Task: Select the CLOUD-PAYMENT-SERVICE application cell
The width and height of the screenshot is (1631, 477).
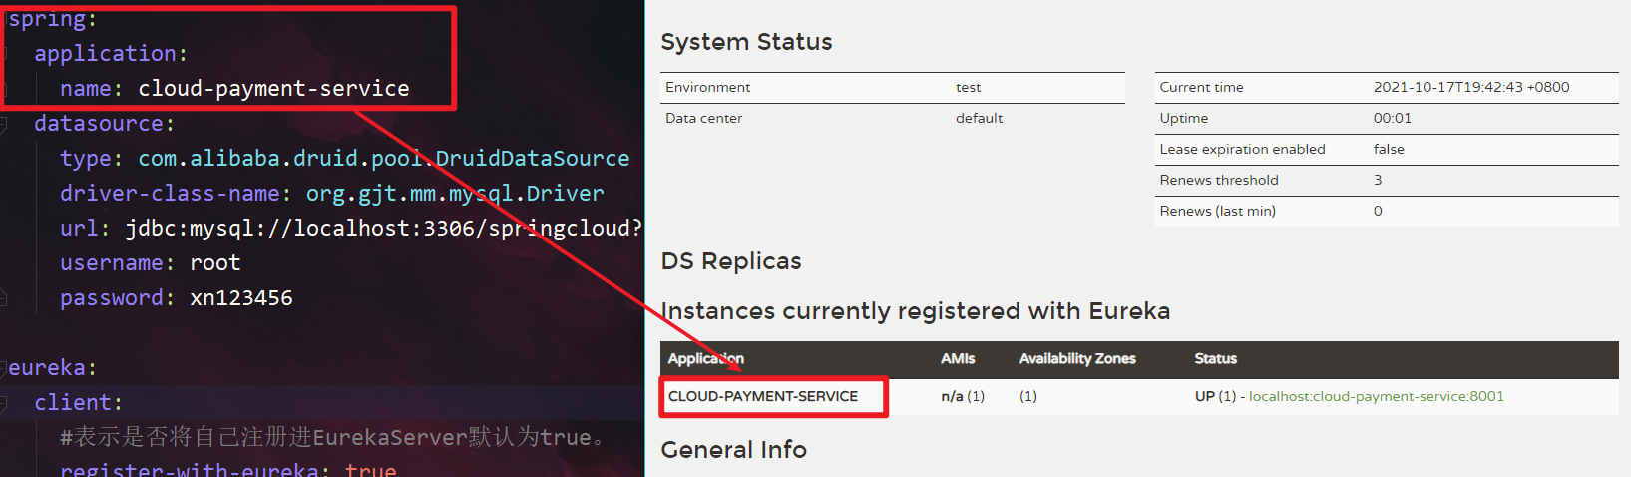Action: tap(763, 396)
